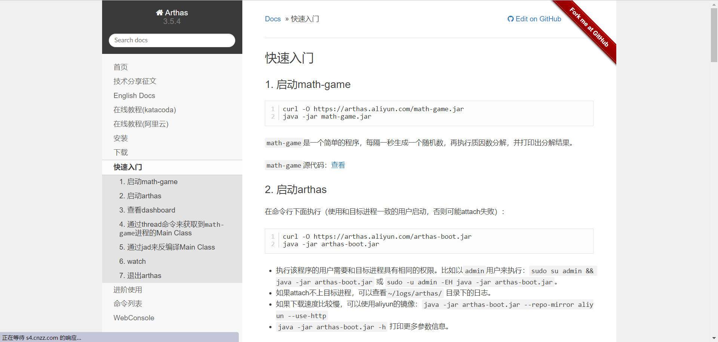Follow the 查看 source code link
This screenshot has height=342, width=718.
click(338, 165)
